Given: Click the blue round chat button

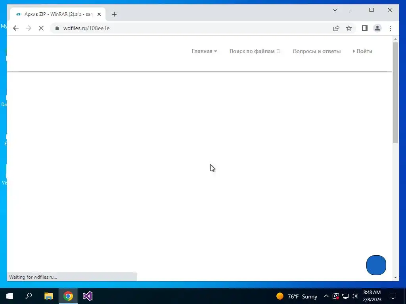Looking at the screenshot, I should 376,265.
